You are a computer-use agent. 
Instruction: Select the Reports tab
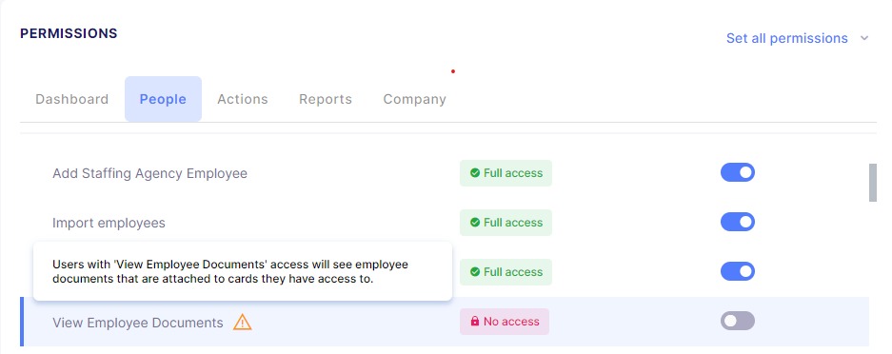coord(326,99)
